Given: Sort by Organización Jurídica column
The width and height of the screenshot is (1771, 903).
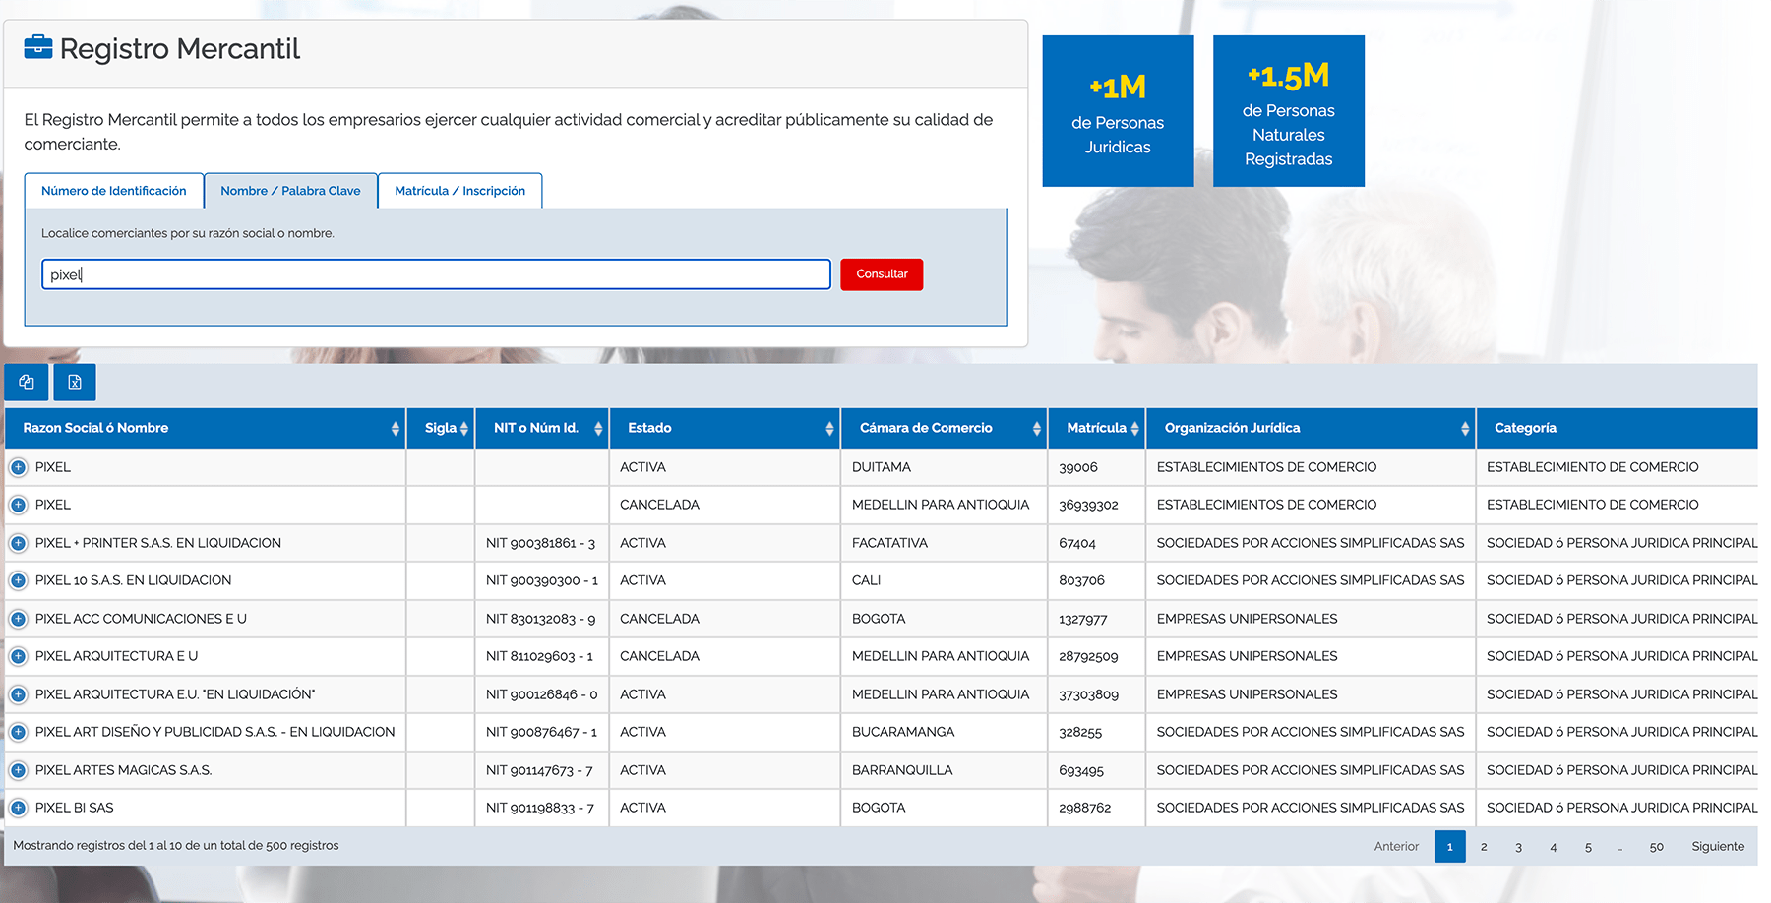Looking at the screenshot, I should (1312, 428).
